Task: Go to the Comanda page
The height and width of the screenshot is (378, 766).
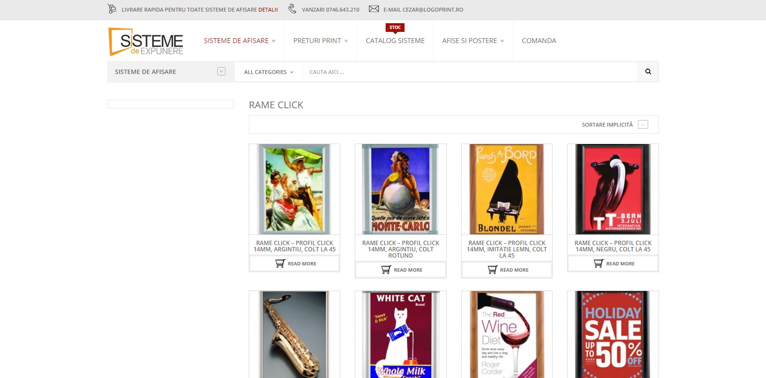Action: coord(539,41)
